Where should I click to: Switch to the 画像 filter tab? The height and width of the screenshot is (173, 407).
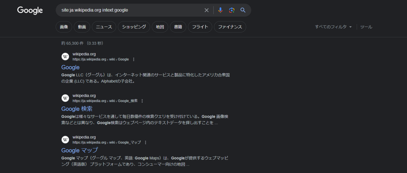click(64, 27)
